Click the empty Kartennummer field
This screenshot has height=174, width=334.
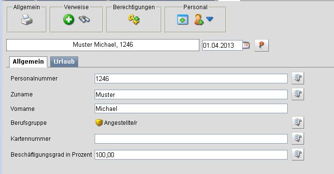[191, 139]
